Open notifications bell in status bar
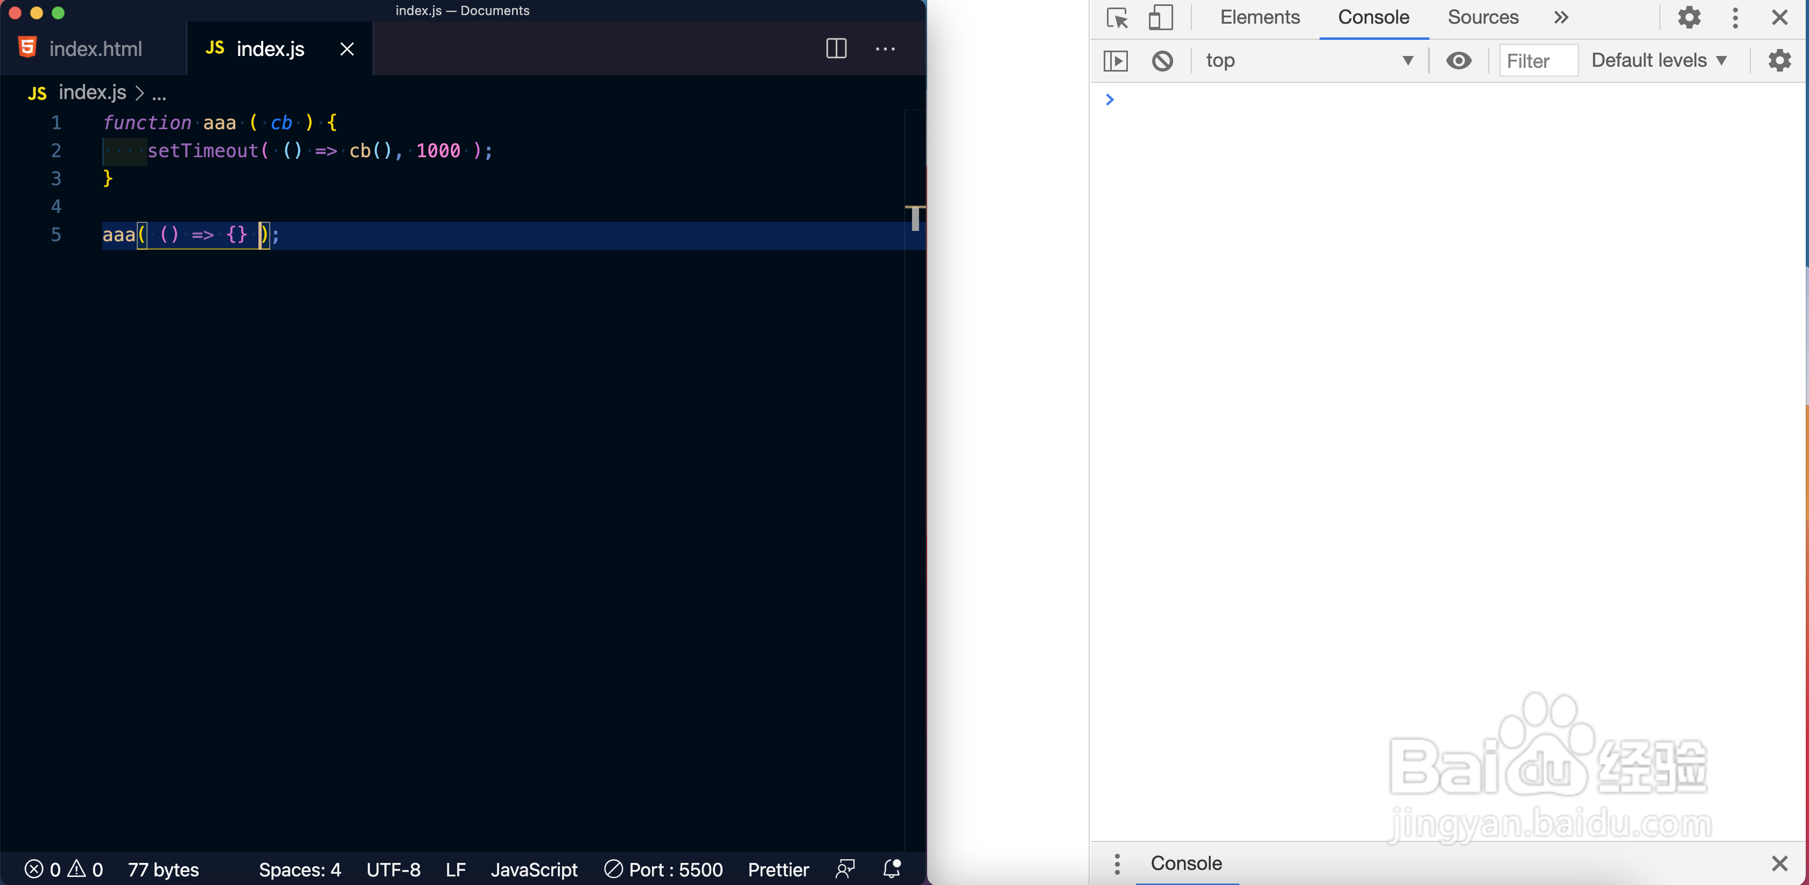 click(x=891, y=869)
